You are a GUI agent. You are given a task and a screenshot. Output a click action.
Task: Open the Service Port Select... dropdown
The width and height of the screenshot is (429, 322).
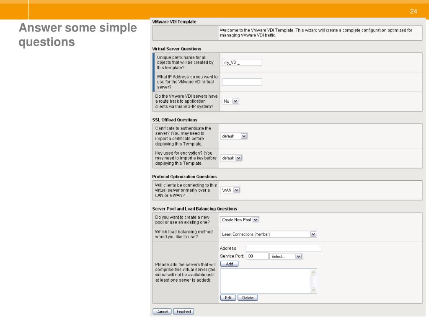(x=286, y=256)
